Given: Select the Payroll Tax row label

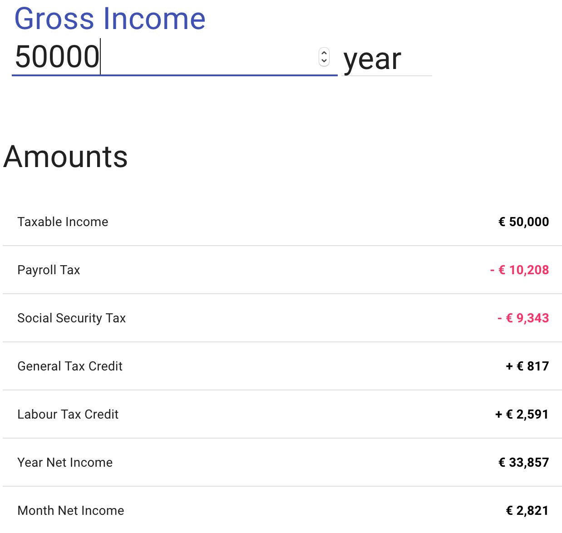Looking at the screenshot, I should click(49, 270).
